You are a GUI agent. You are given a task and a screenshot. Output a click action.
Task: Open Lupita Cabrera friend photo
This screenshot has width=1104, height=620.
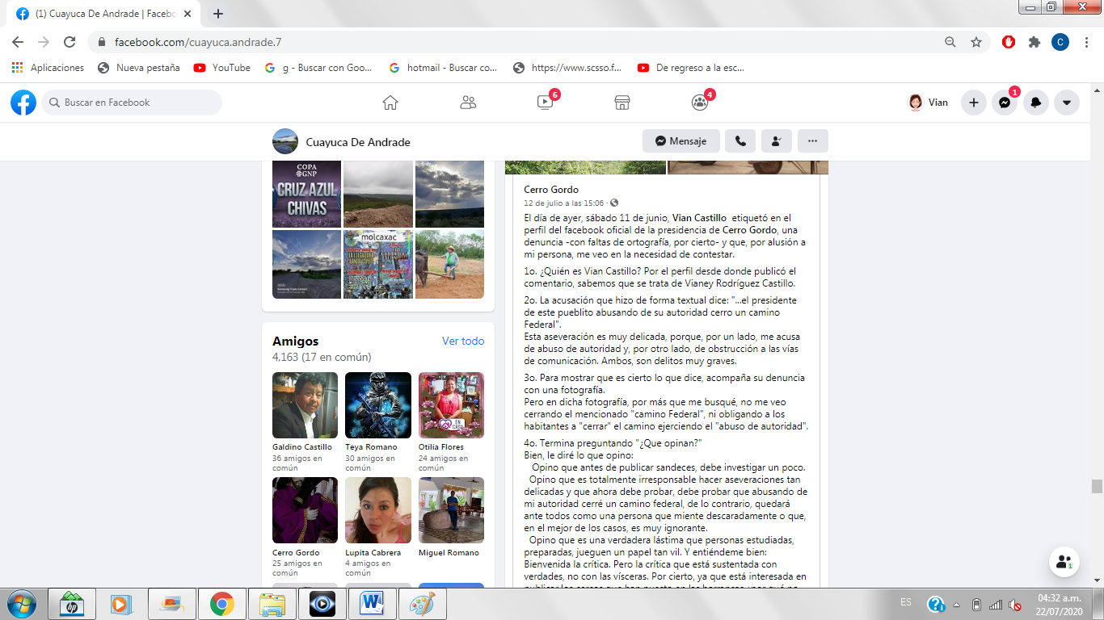(x=378, y=510)
